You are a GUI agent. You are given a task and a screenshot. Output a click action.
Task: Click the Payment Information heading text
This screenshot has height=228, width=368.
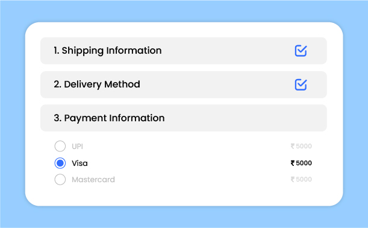point(114,118)
